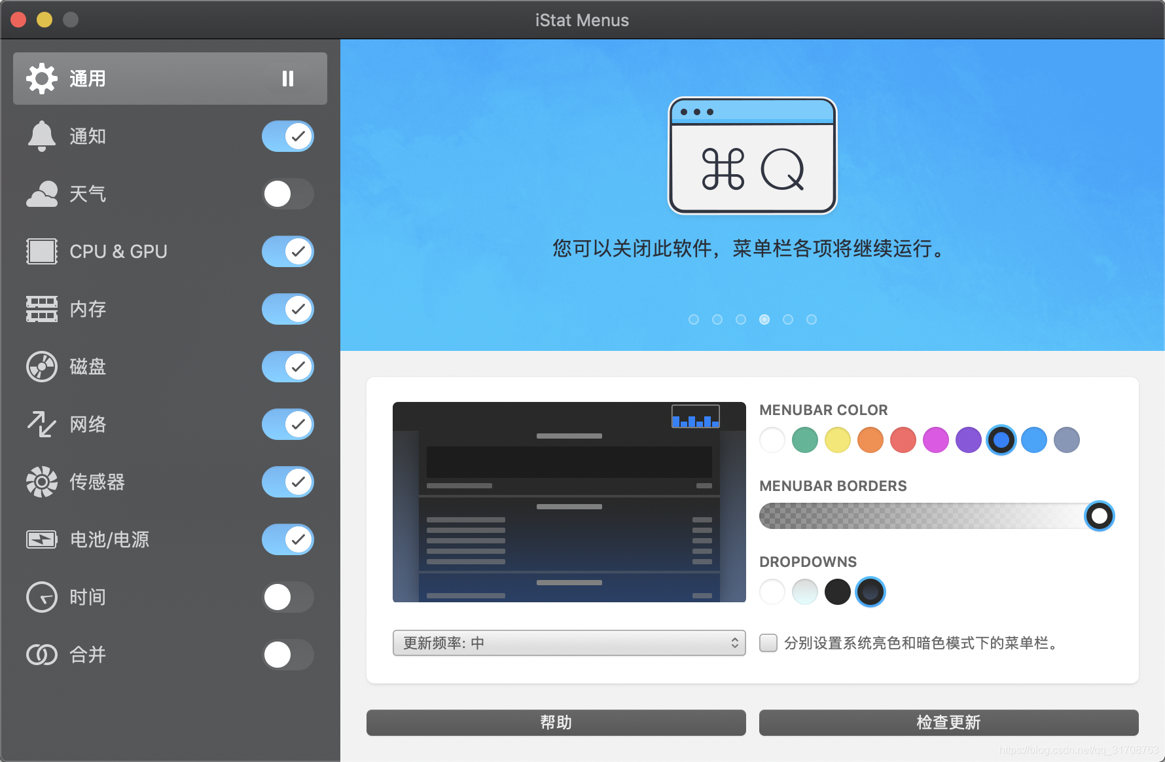Click the fan icon for 传感器
The image size is (1165, 762).
(42, 482)
